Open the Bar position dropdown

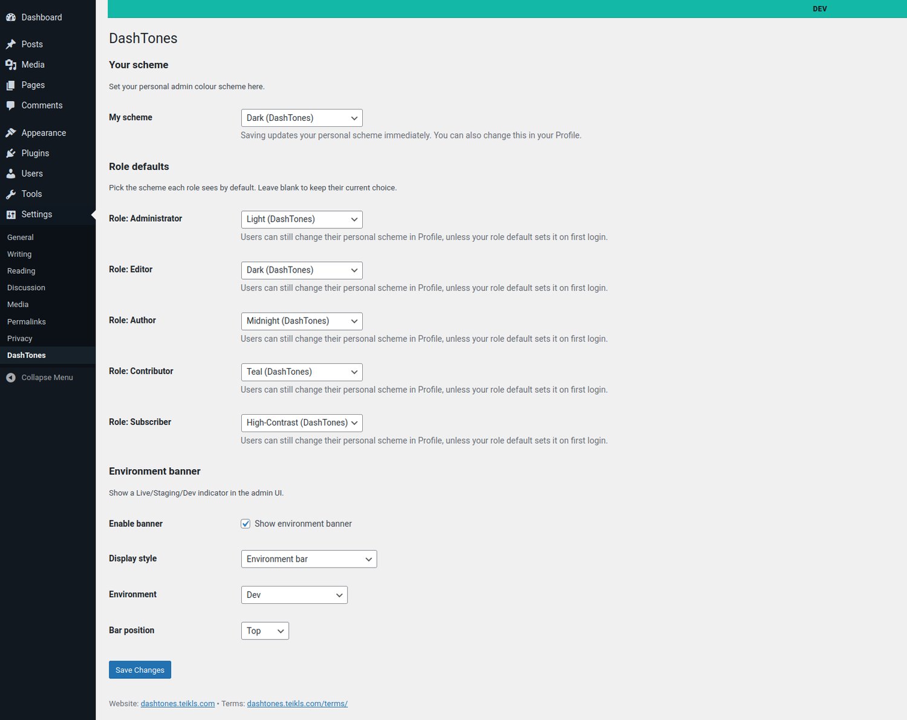(x=265, y=631)
